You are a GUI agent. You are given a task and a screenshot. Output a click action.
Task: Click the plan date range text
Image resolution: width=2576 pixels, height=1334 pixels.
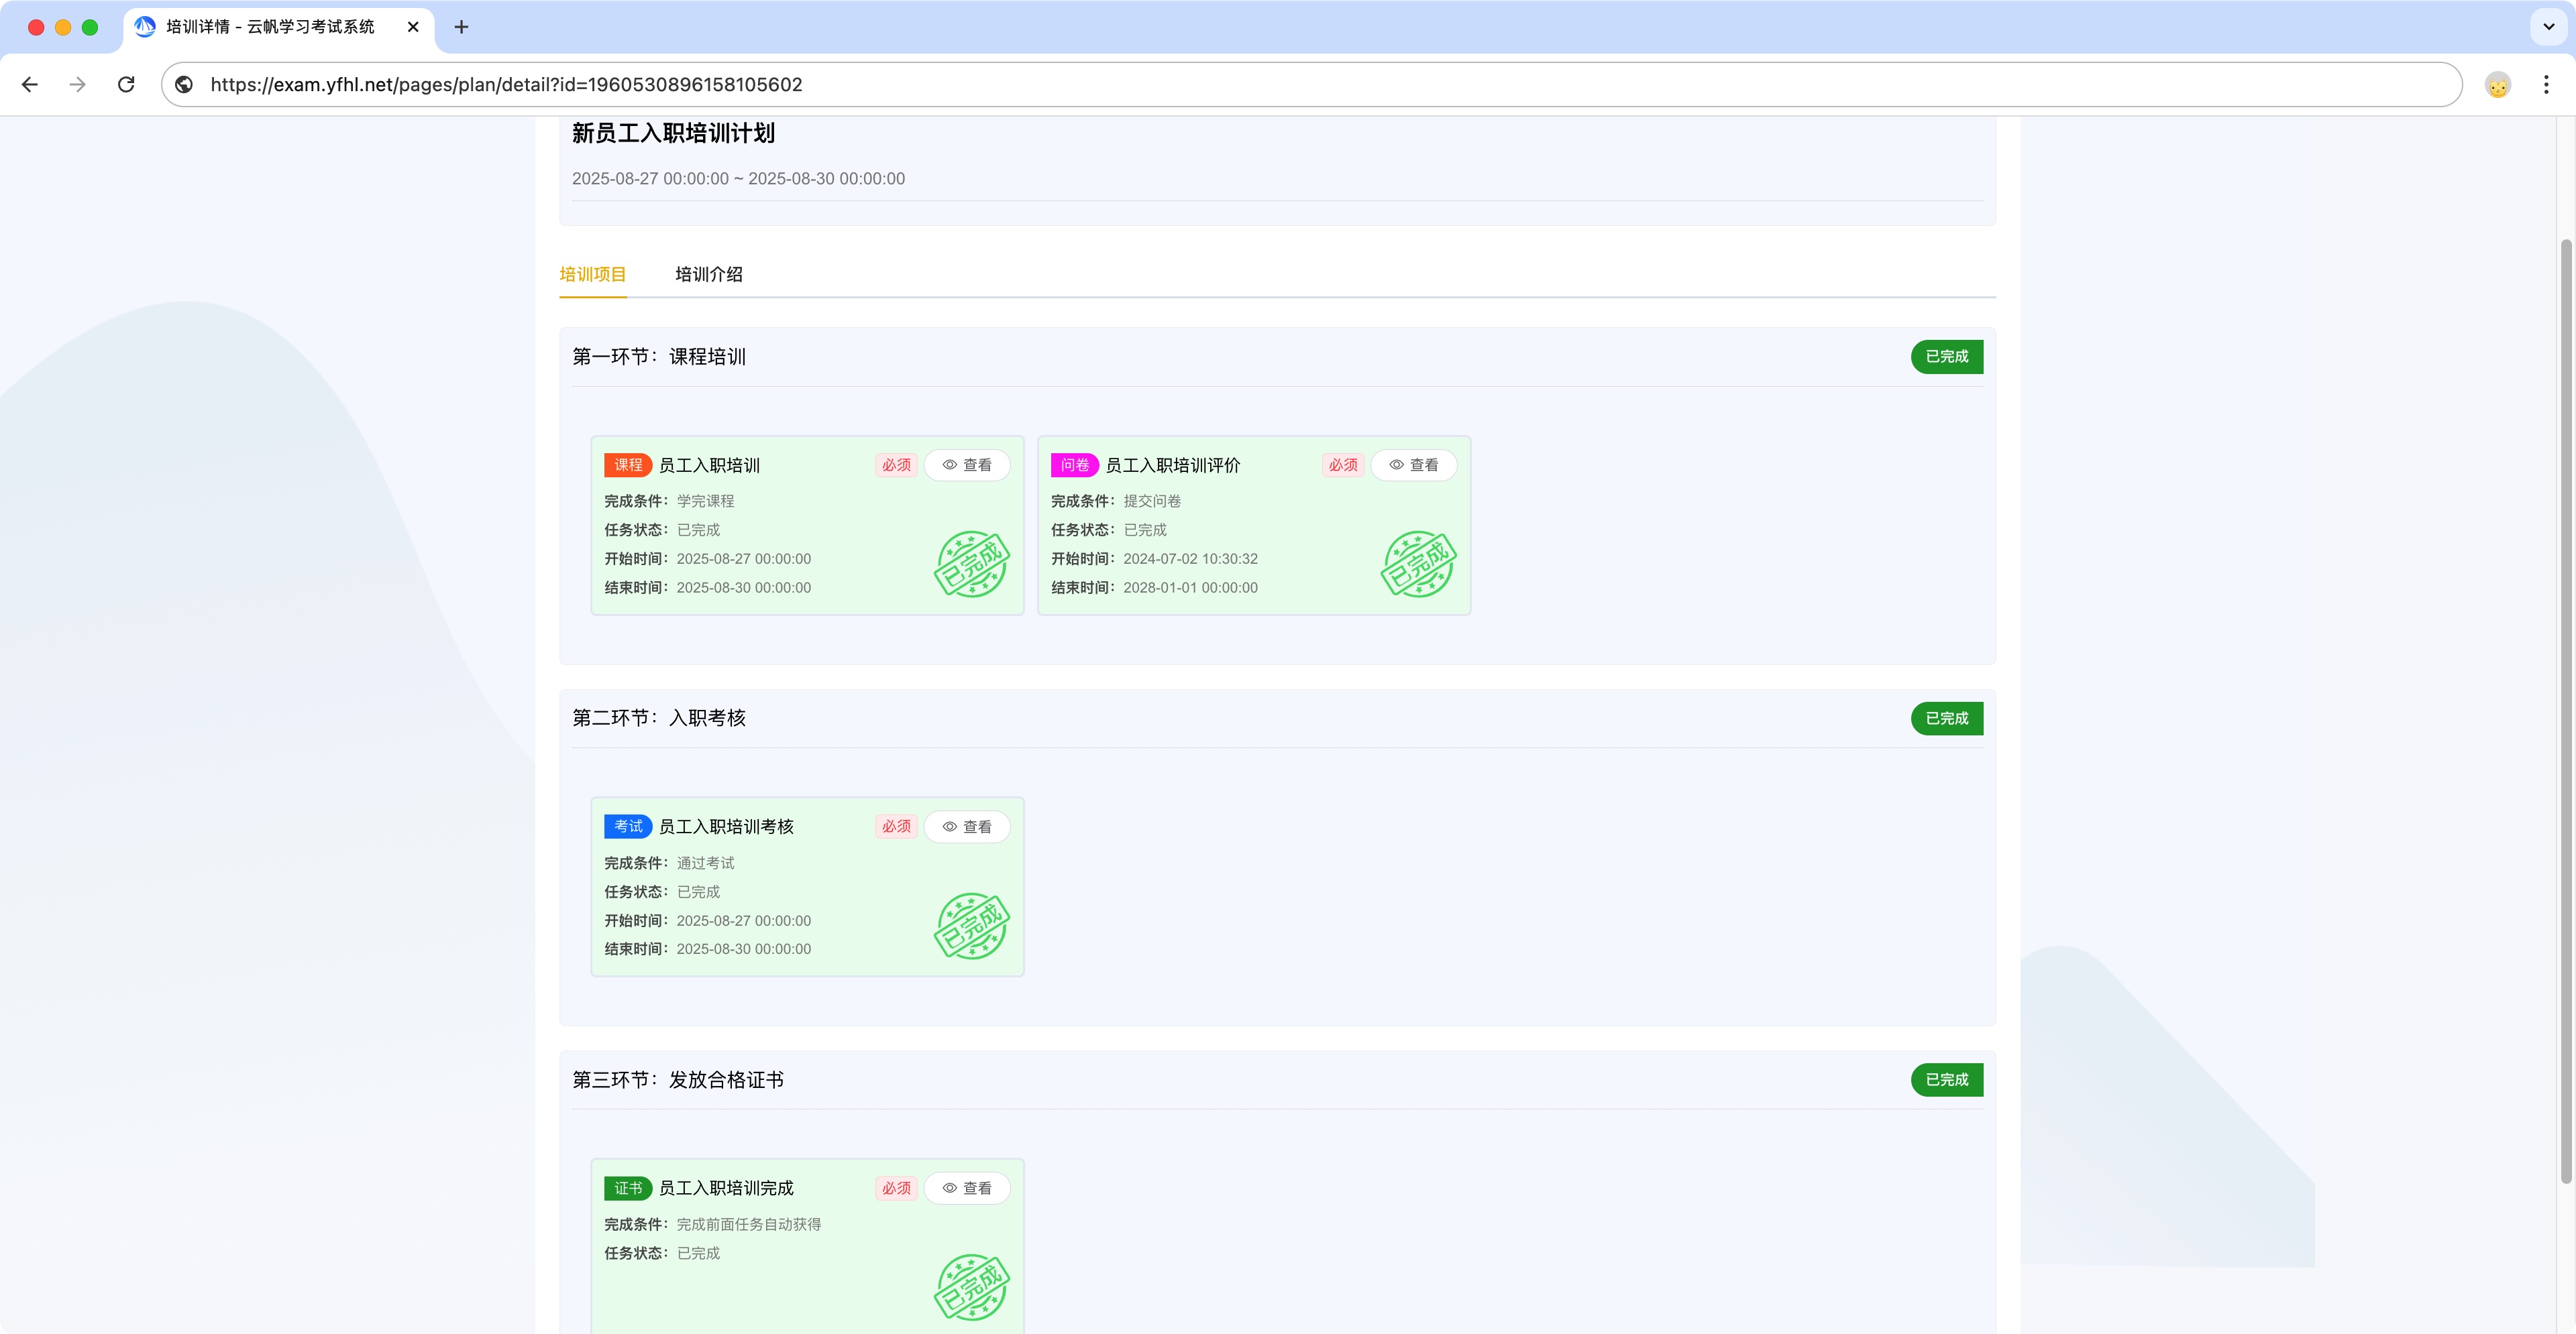coord(738,179)
